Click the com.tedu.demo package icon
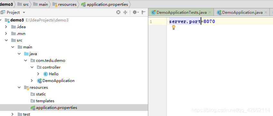The width and height of the screenshot is (273, 116). (x=33, y=61)
